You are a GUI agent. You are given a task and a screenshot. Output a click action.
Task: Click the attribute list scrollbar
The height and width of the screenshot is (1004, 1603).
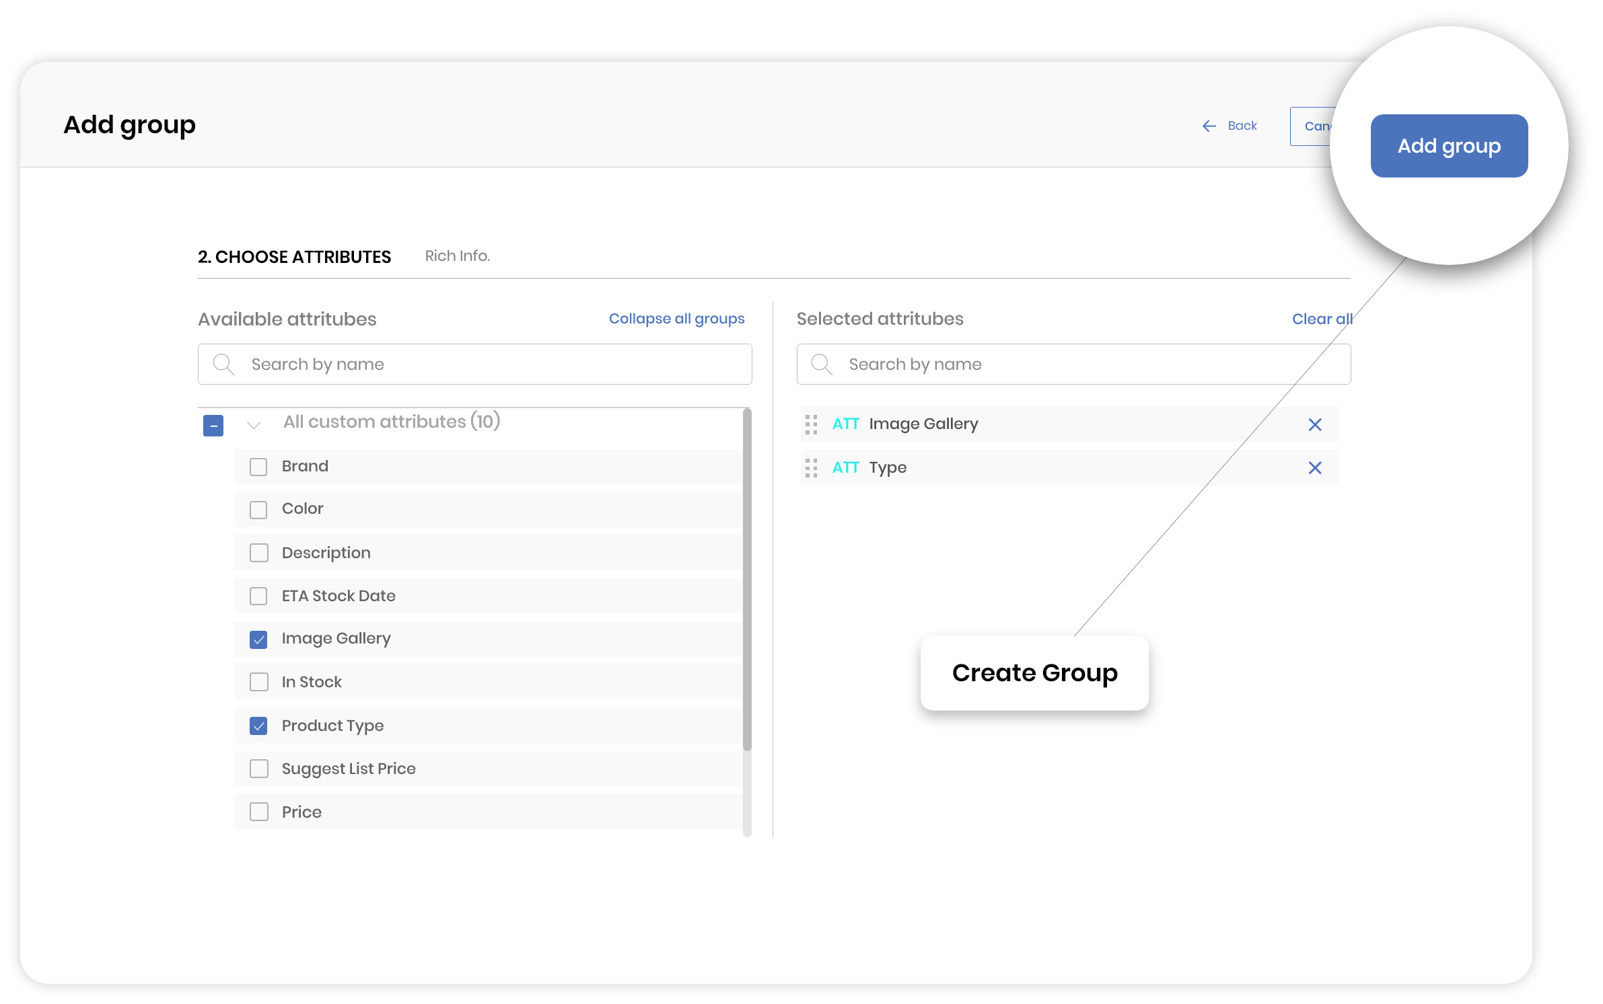[746, 578]
